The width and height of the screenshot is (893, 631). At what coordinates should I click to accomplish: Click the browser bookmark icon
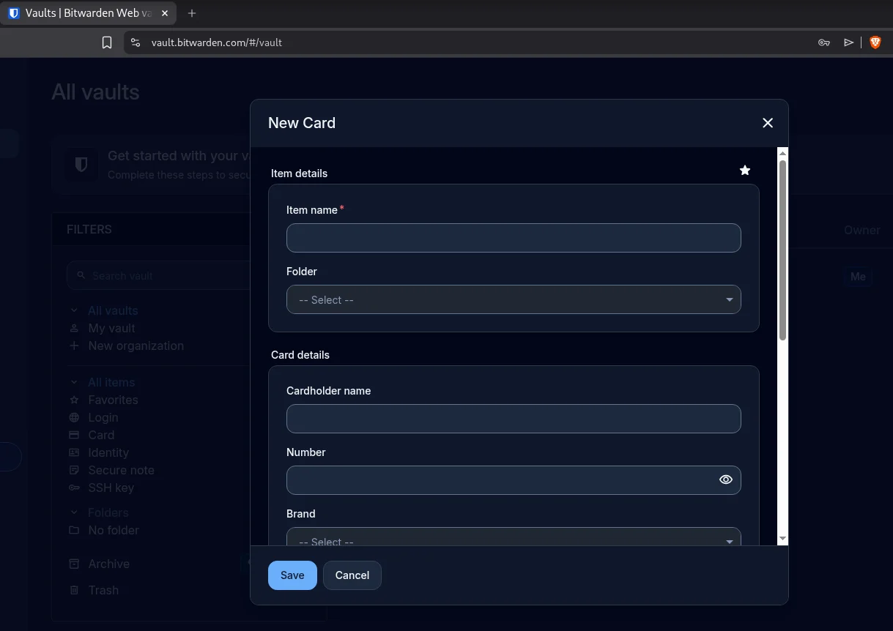(x=107, y=42)
